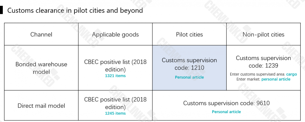Select the 'Non-pilot cities' column header
Screen dimensions: 305x122
click(263, 34)
